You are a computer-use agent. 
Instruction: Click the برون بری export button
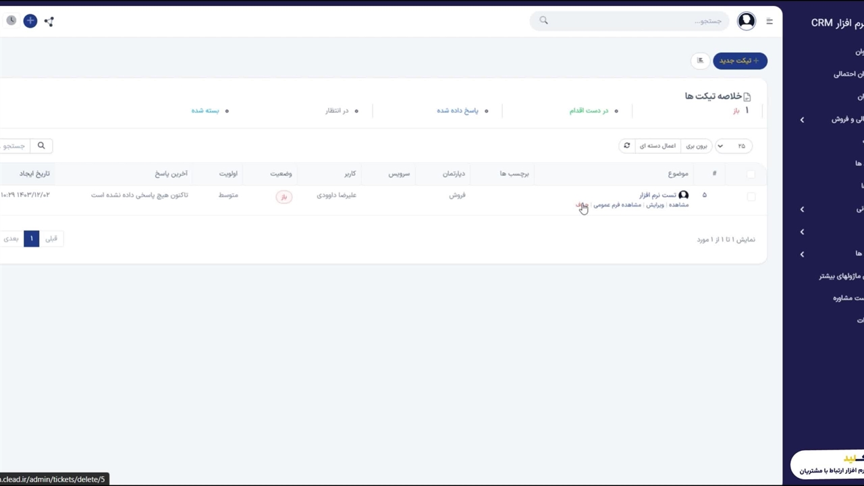coord(697,146)
